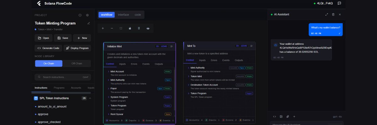Screen dimensions: 377x125
Task: Click the SPL Token Instructions cube icon
Action: pyautogui.click(x=36, y=98)
